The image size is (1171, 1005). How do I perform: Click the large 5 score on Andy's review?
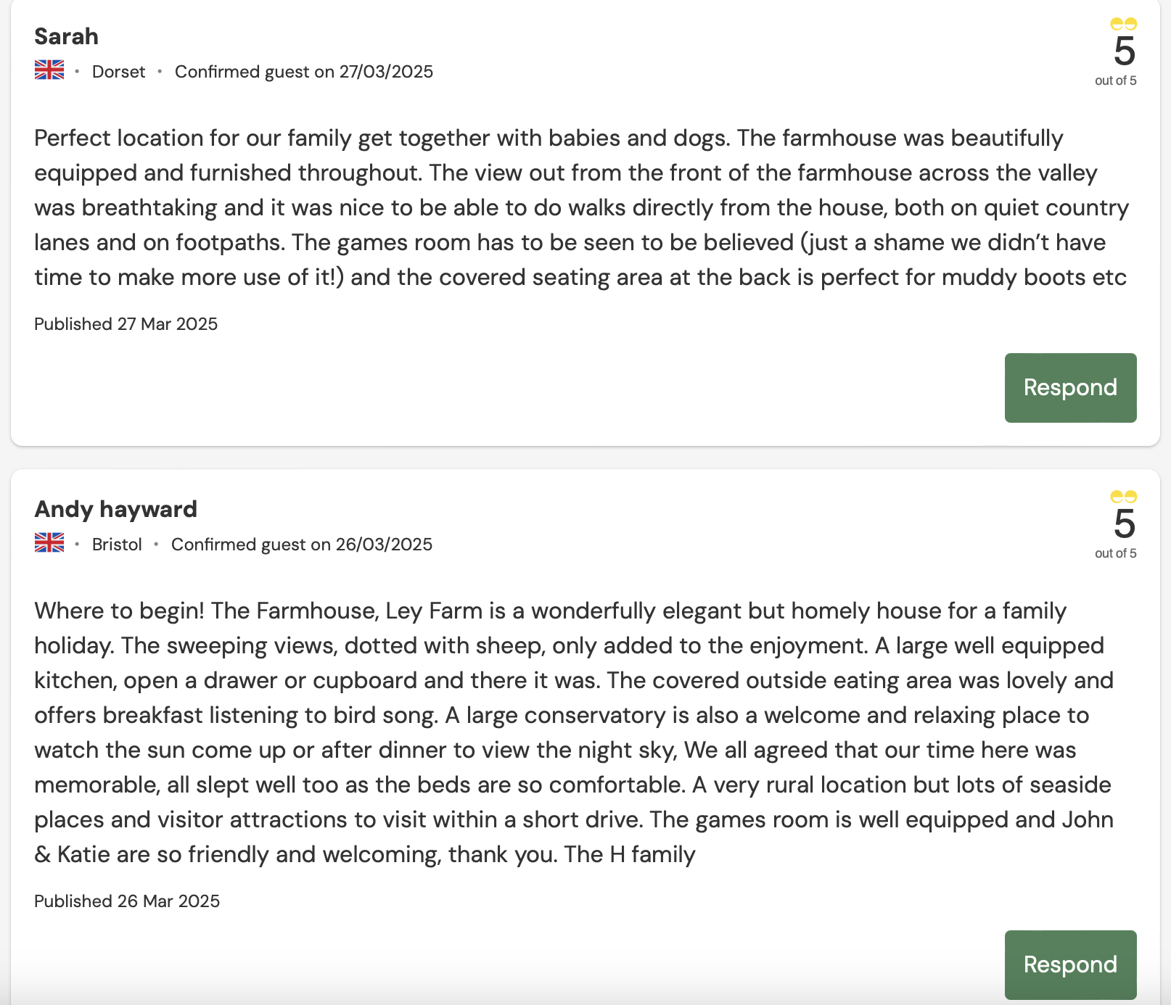(x=1124, y=524)
